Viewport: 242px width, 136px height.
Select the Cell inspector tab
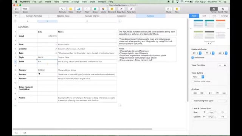(x=204, y=16)
